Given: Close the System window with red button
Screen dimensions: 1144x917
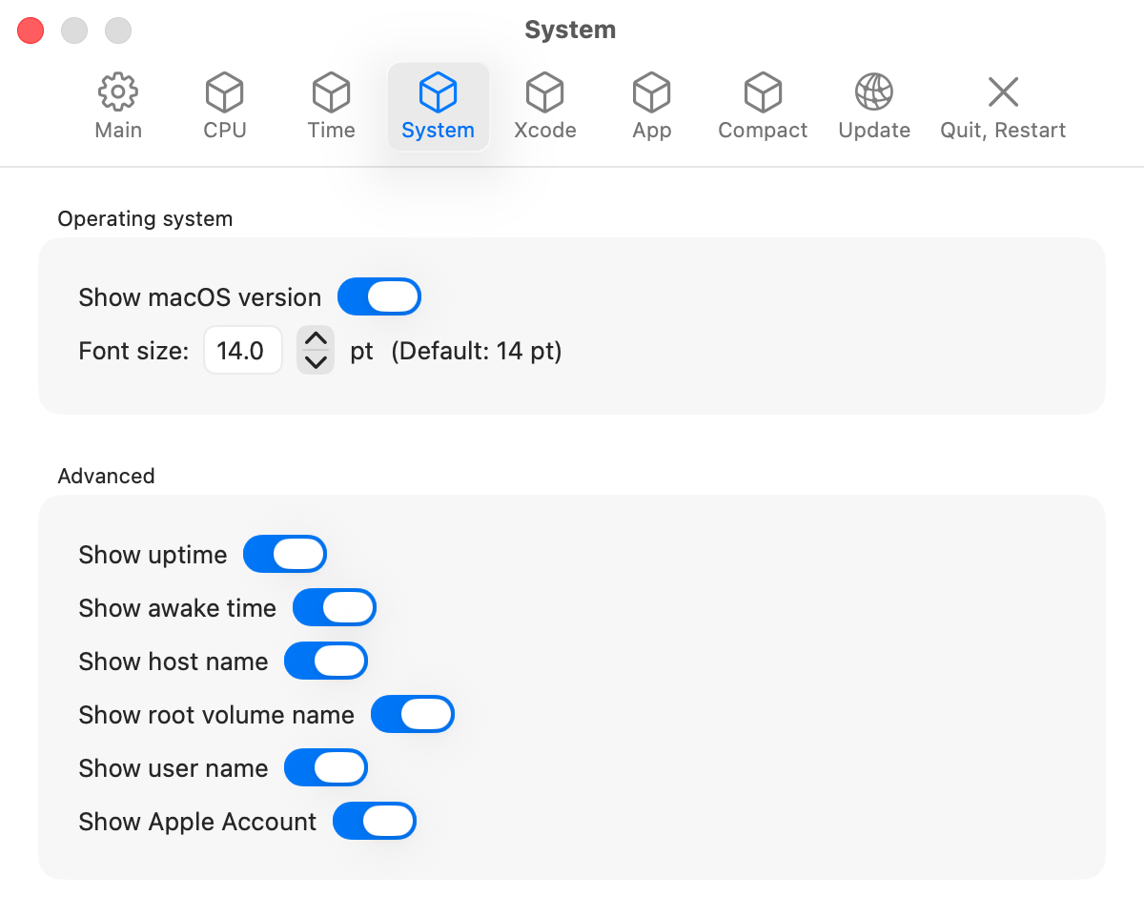Looking at the screenshot, I should click(x=31, y=31).
